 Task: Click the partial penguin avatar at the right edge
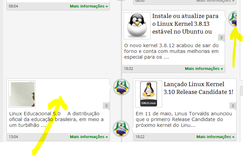[x=233, y=19]
